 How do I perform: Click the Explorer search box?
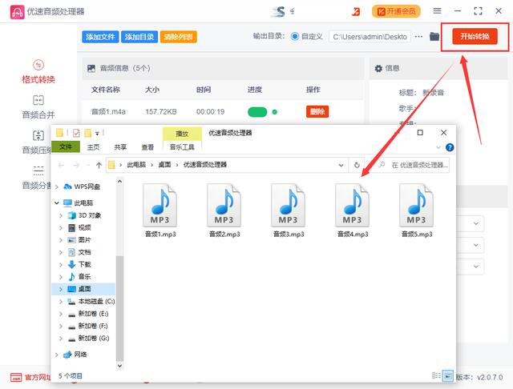(x=413, y=165)
